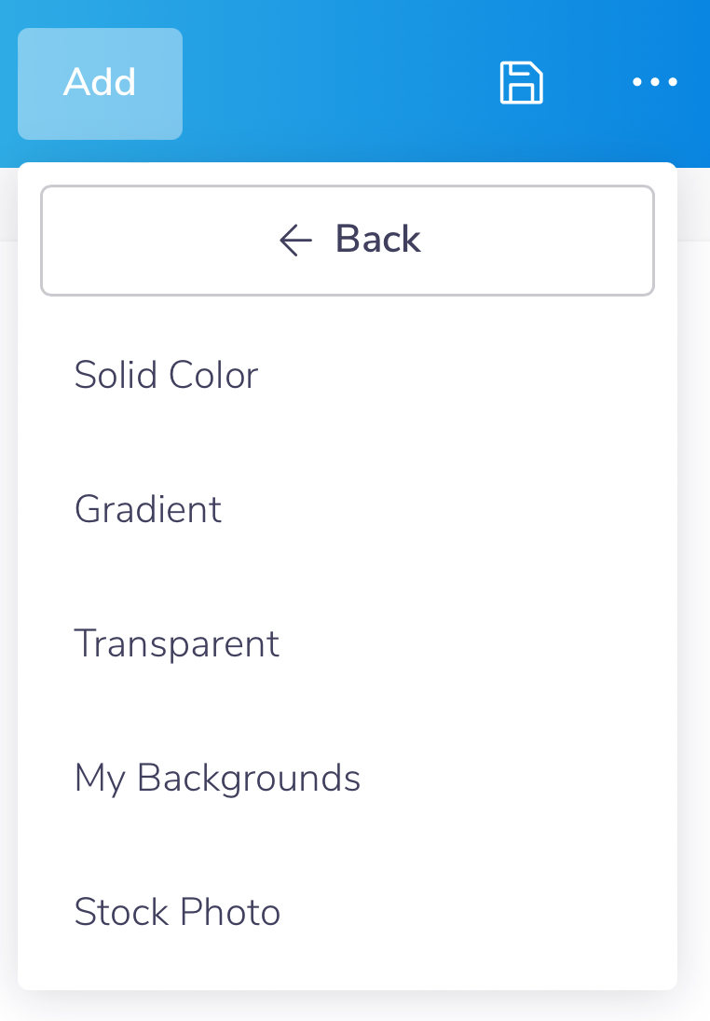Click the Gradient menu entry text

pyautogui.click(x=148, y=509)
